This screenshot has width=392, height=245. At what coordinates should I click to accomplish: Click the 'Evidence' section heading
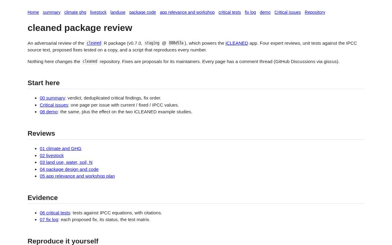pos(43,198)
